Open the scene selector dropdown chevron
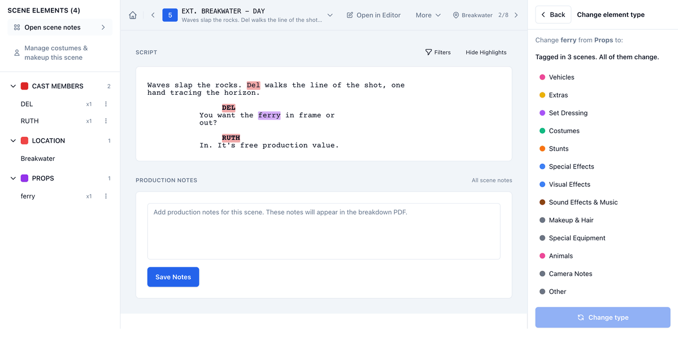Viewport: 678px width, 339px height. (x=330, y=15)
